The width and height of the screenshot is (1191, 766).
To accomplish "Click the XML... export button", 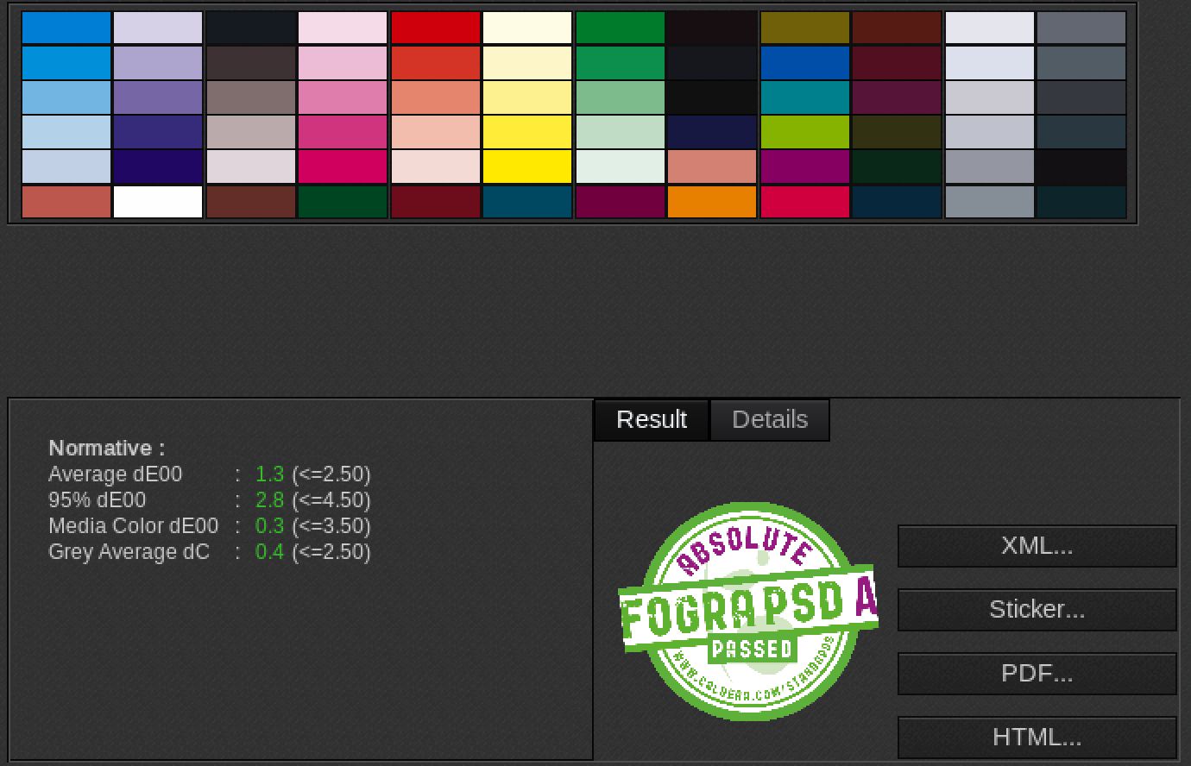I will 1037,546.
